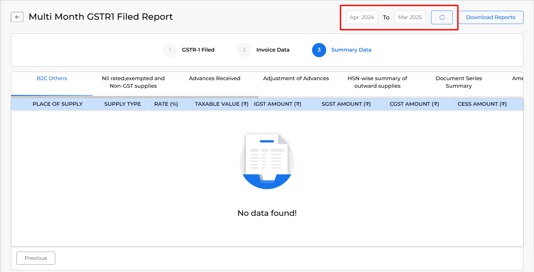534x272 pixels.
Task: Click the Multi Month GSTR1 Filed Report title
Action: 101,17
